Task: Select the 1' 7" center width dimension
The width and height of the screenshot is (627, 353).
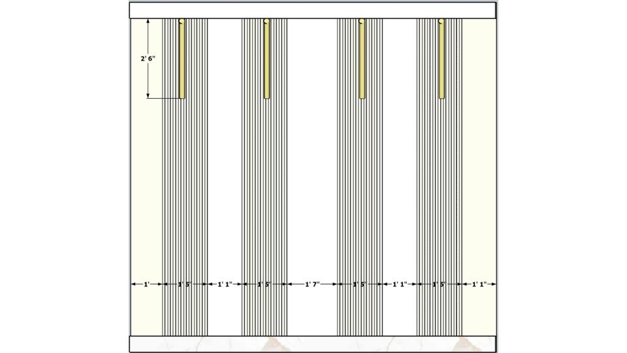Action: [312, 284]
